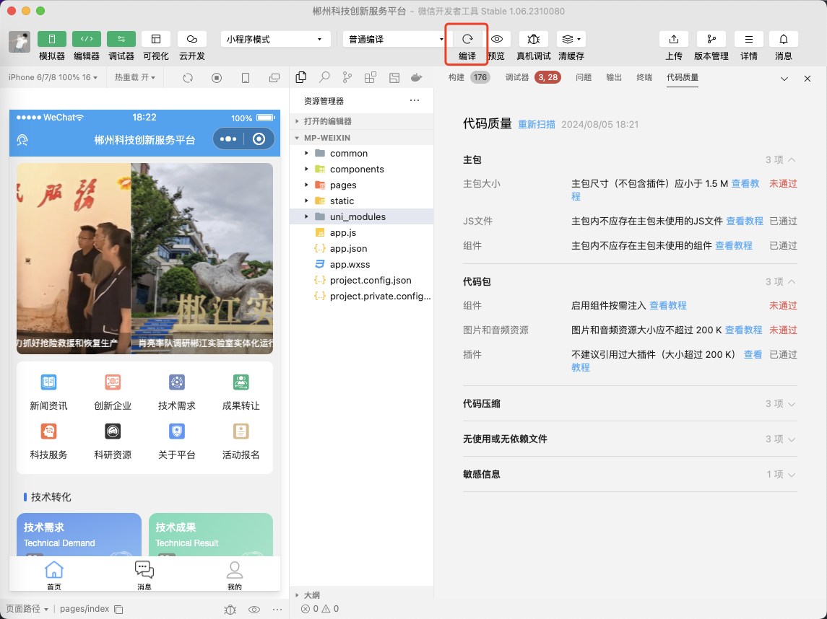The height and width of the screenshot is (619, 827).
Task: Collapse the MP-WEIXIN project tree
Action: [362, 138]
